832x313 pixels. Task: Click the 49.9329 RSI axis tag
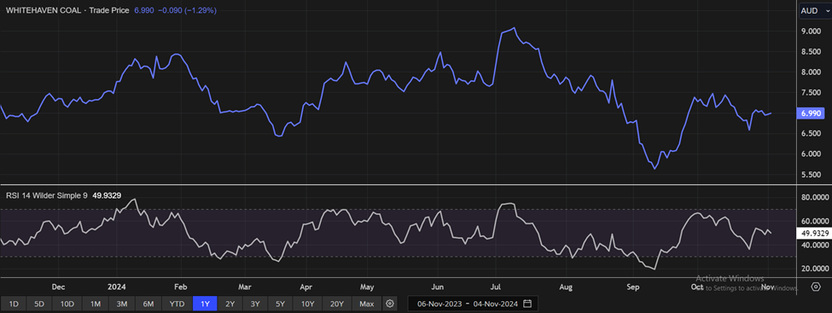pos(814,234)
